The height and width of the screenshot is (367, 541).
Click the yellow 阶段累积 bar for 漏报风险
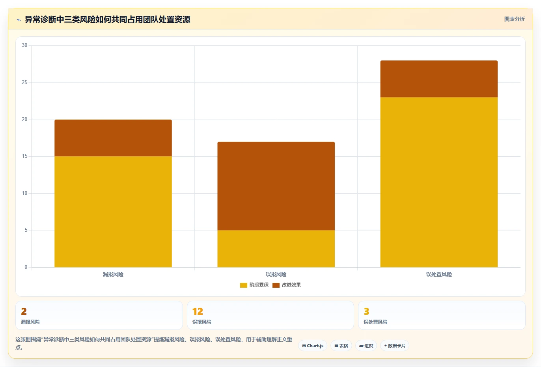(x=113, y=212)
